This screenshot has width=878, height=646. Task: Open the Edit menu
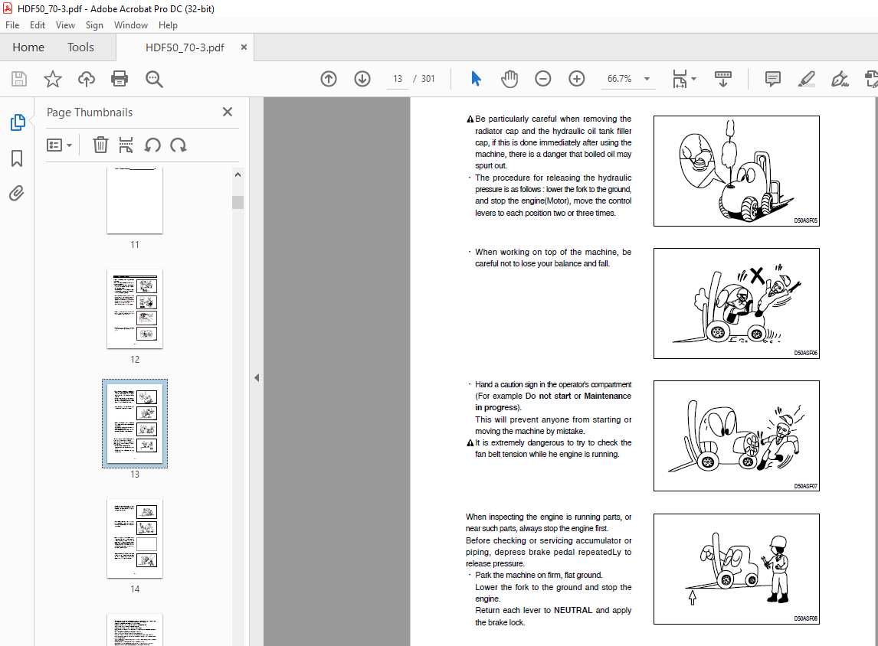[38, 25]
